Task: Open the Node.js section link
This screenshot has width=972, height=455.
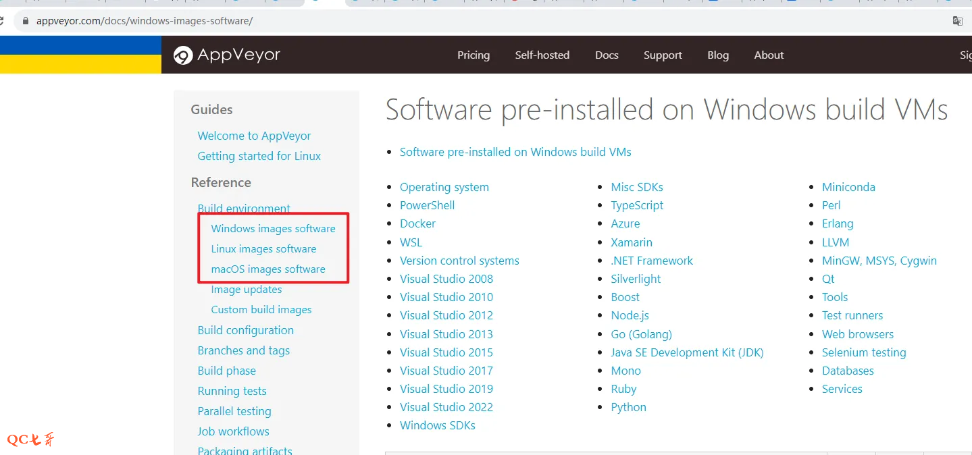Action: click(x=630, y=315)
